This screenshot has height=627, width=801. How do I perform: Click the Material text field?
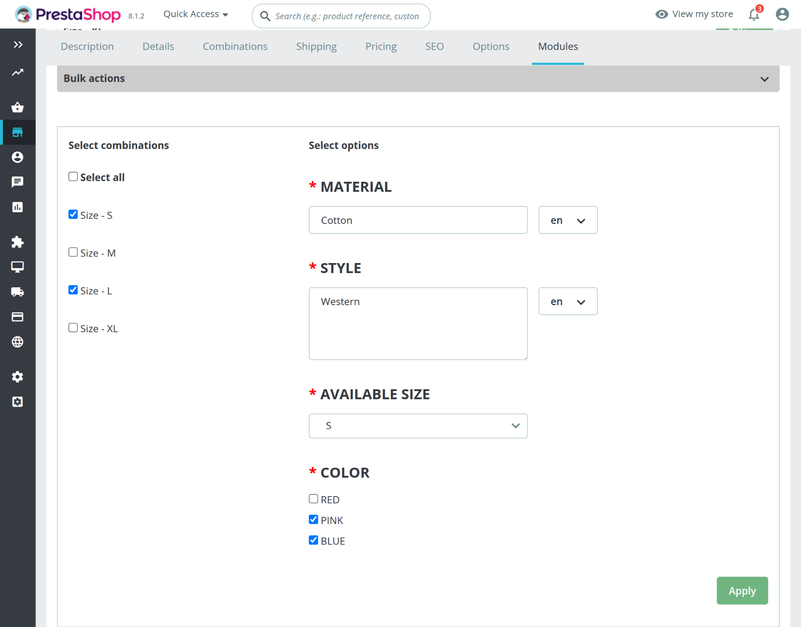[418, 220]
